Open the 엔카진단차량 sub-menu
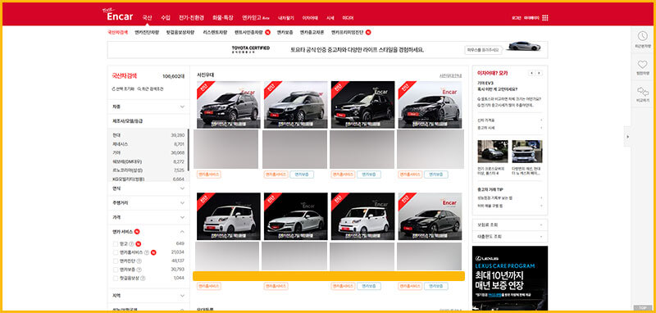656x313 pixels. 147,32
